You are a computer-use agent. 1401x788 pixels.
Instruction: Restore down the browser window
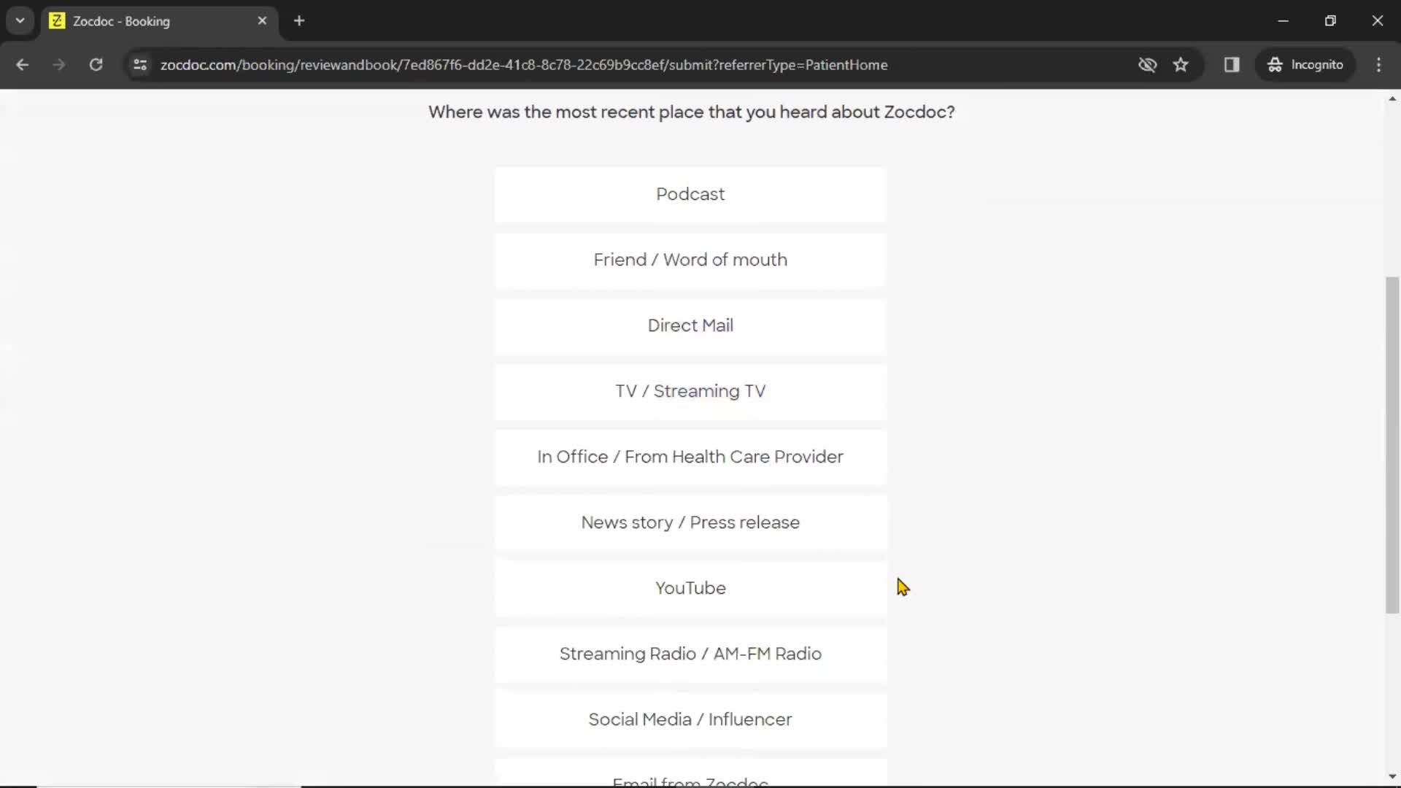click(1330, 21)
